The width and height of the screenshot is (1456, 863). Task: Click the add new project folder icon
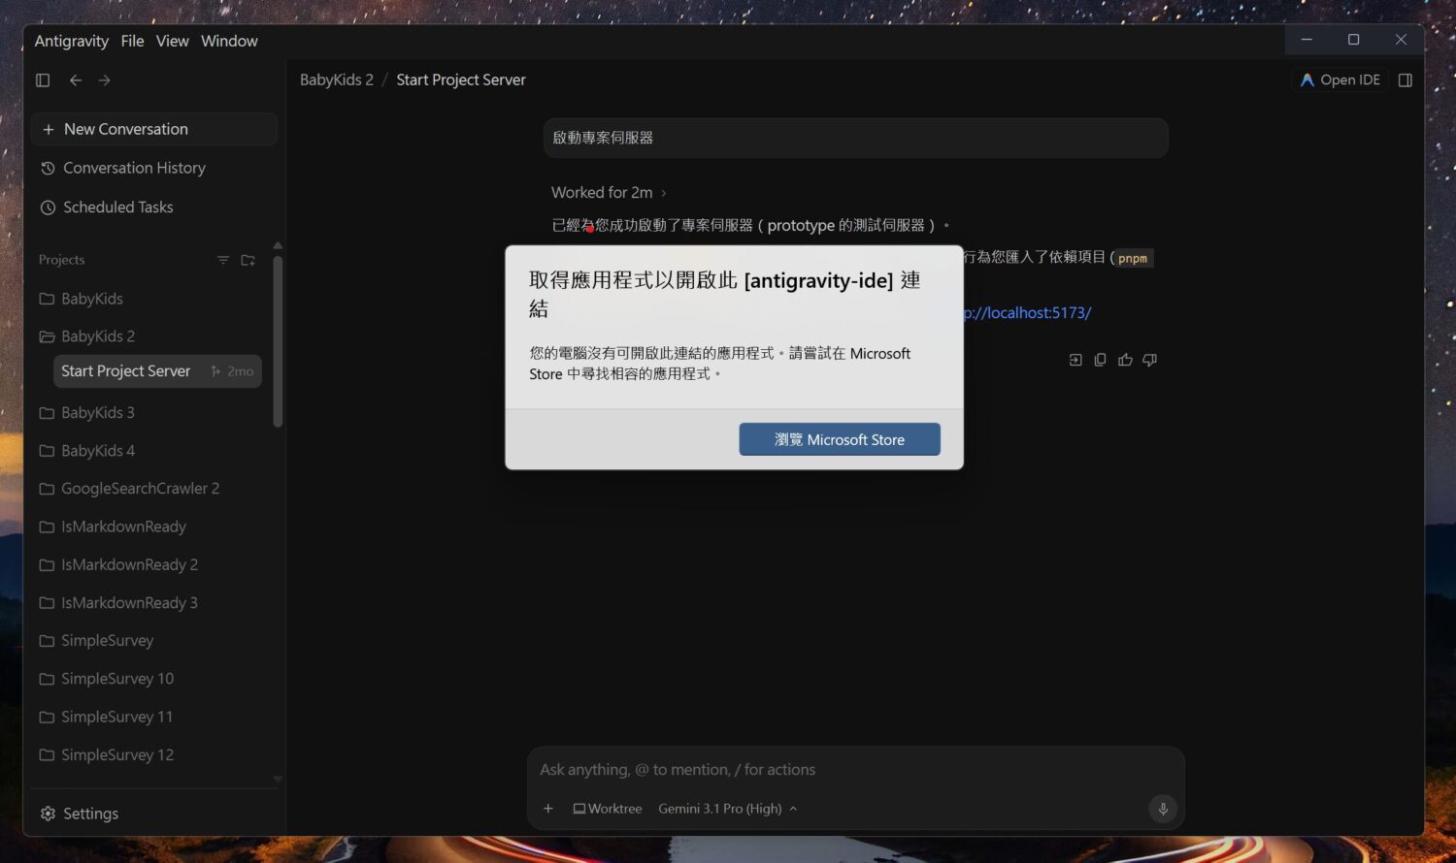[x=248, y=260]
